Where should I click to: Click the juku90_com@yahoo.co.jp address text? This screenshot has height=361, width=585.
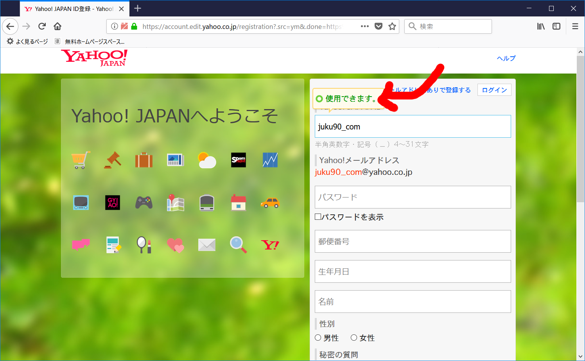pos(364,172)
